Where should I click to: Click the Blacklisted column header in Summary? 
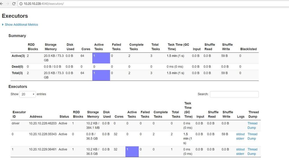(248, 49)
